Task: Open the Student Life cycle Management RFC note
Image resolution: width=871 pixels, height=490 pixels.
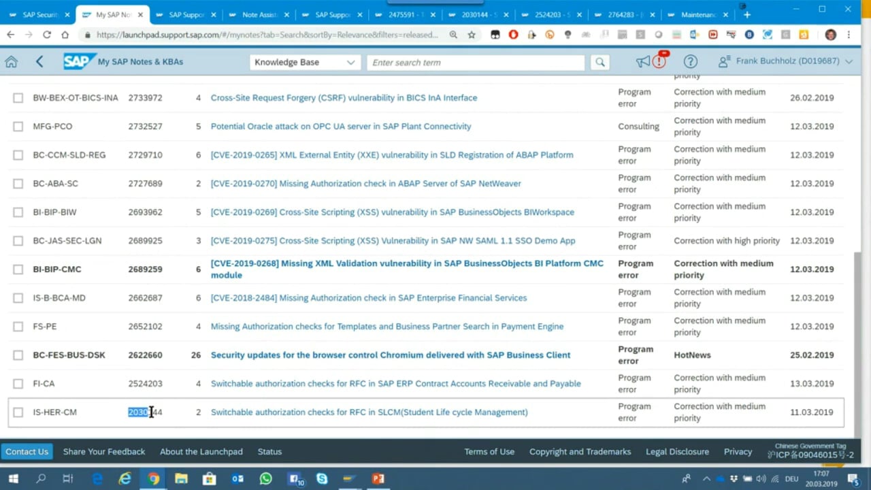Action: tap(369, 412)
